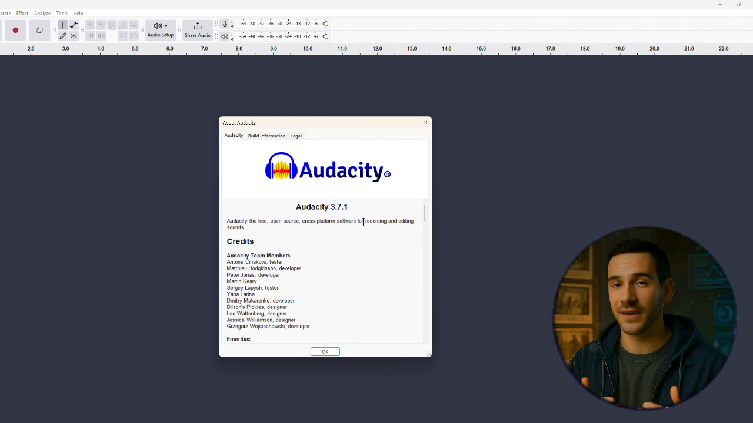Screen dimensions: 753x423
Task: Click the record meter microphone icon
Action: [224, 24]
